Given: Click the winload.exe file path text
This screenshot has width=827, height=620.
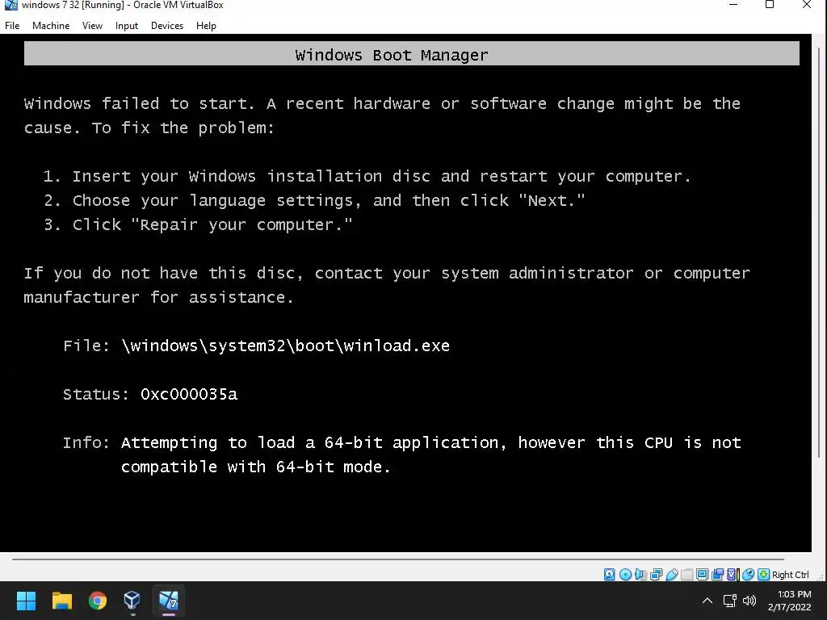Looking at the screenshot, I should [285, 346].
